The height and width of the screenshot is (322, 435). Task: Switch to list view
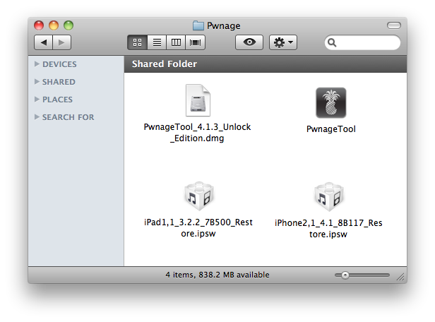[157, 42]
